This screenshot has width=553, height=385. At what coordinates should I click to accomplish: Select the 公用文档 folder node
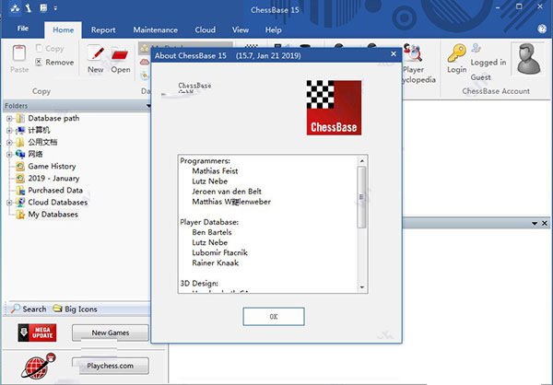pyautogui.click(x=42, y=142)
